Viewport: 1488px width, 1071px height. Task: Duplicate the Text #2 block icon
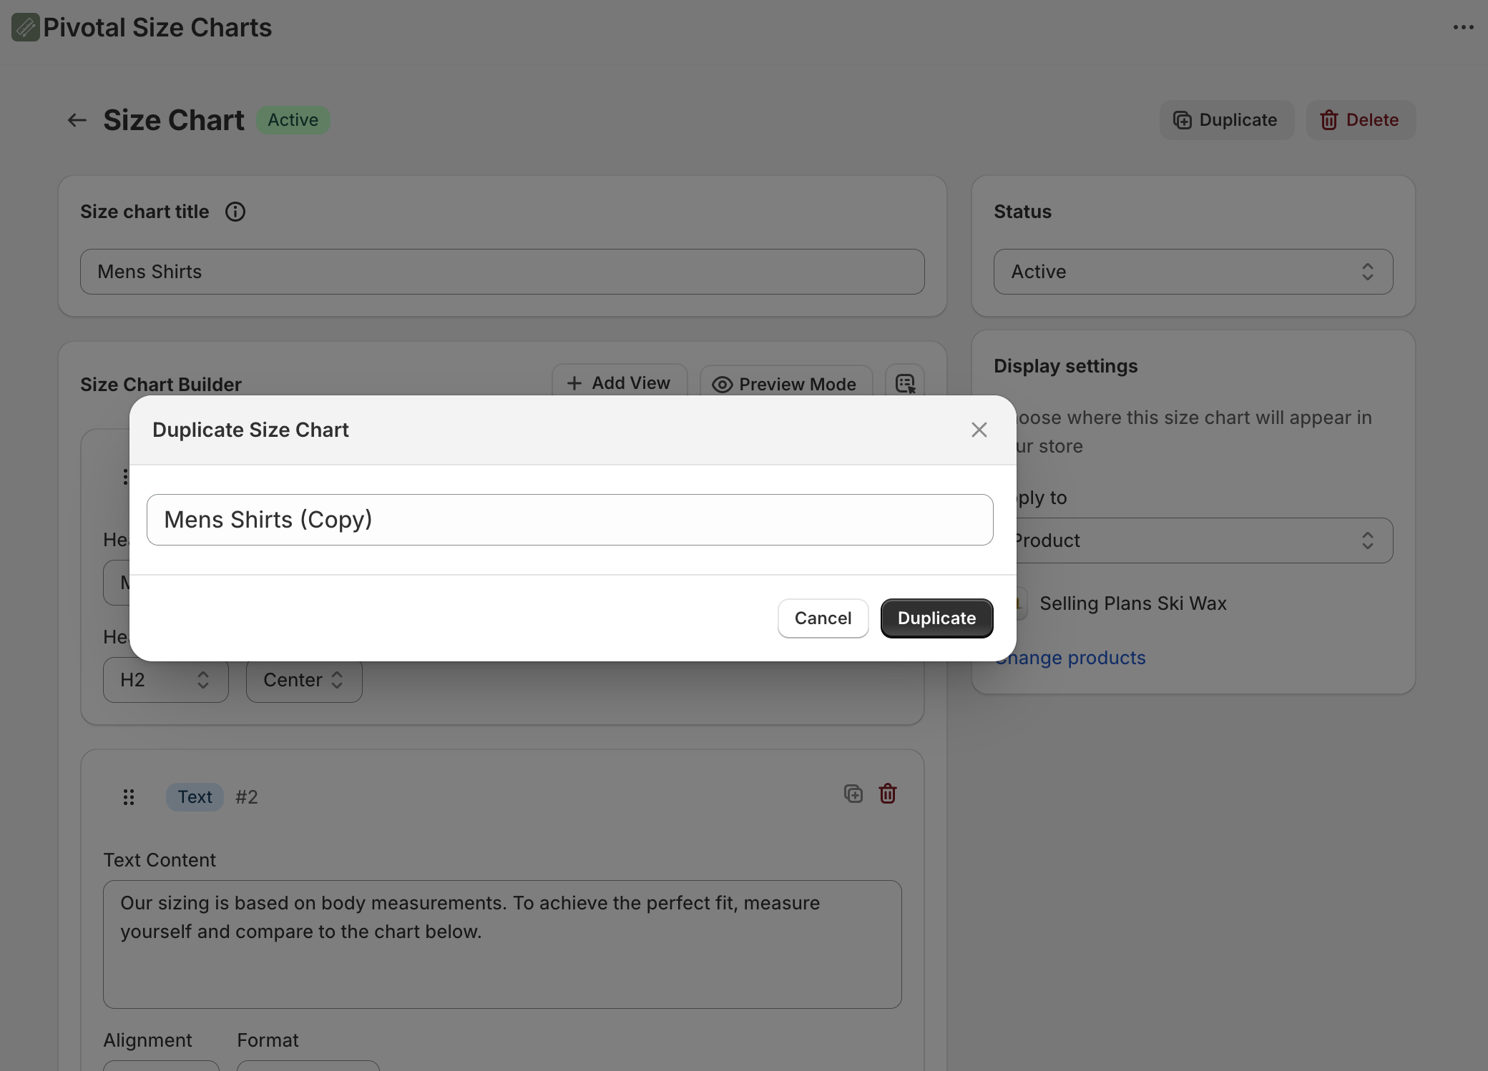click(853, 794)
